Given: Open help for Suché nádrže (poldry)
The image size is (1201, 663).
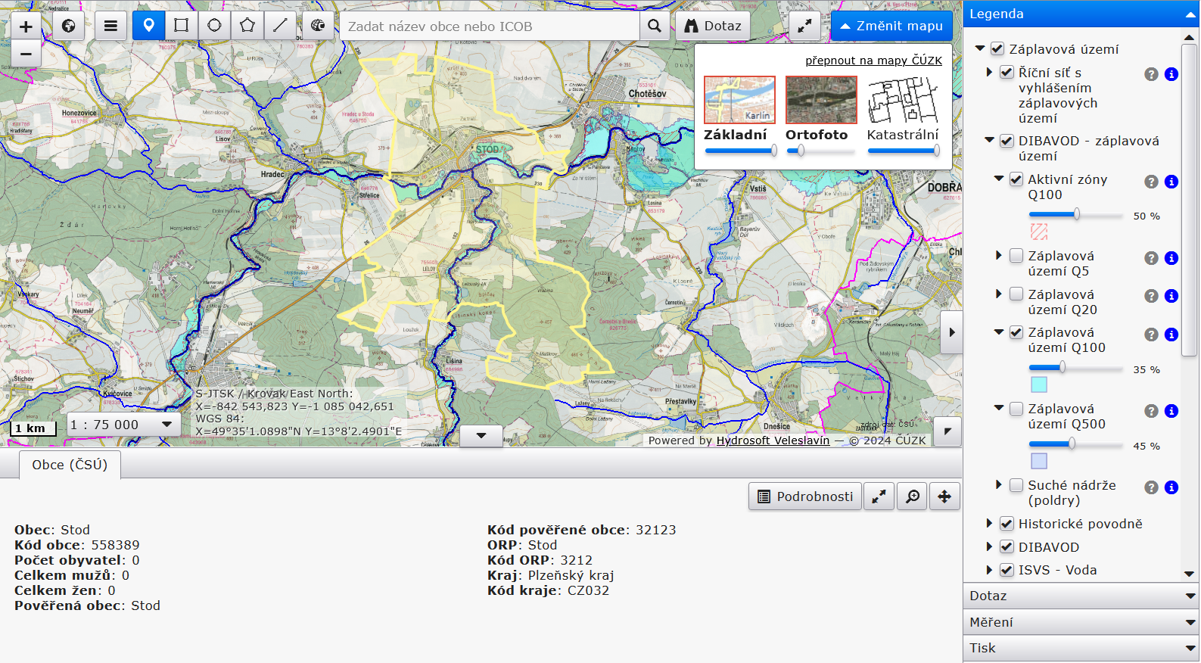Looking at the screenshot, I should coord(1151,487).
